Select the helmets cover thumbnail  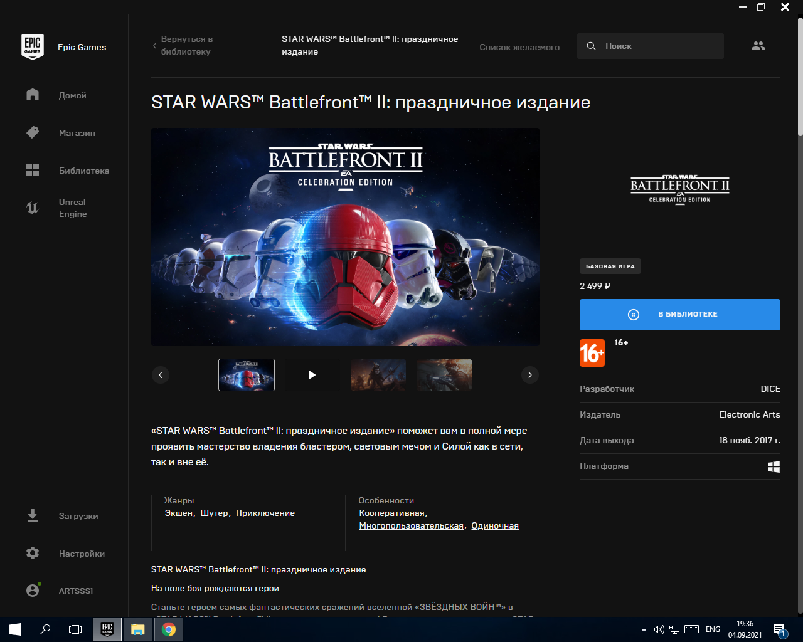(247, 375)
